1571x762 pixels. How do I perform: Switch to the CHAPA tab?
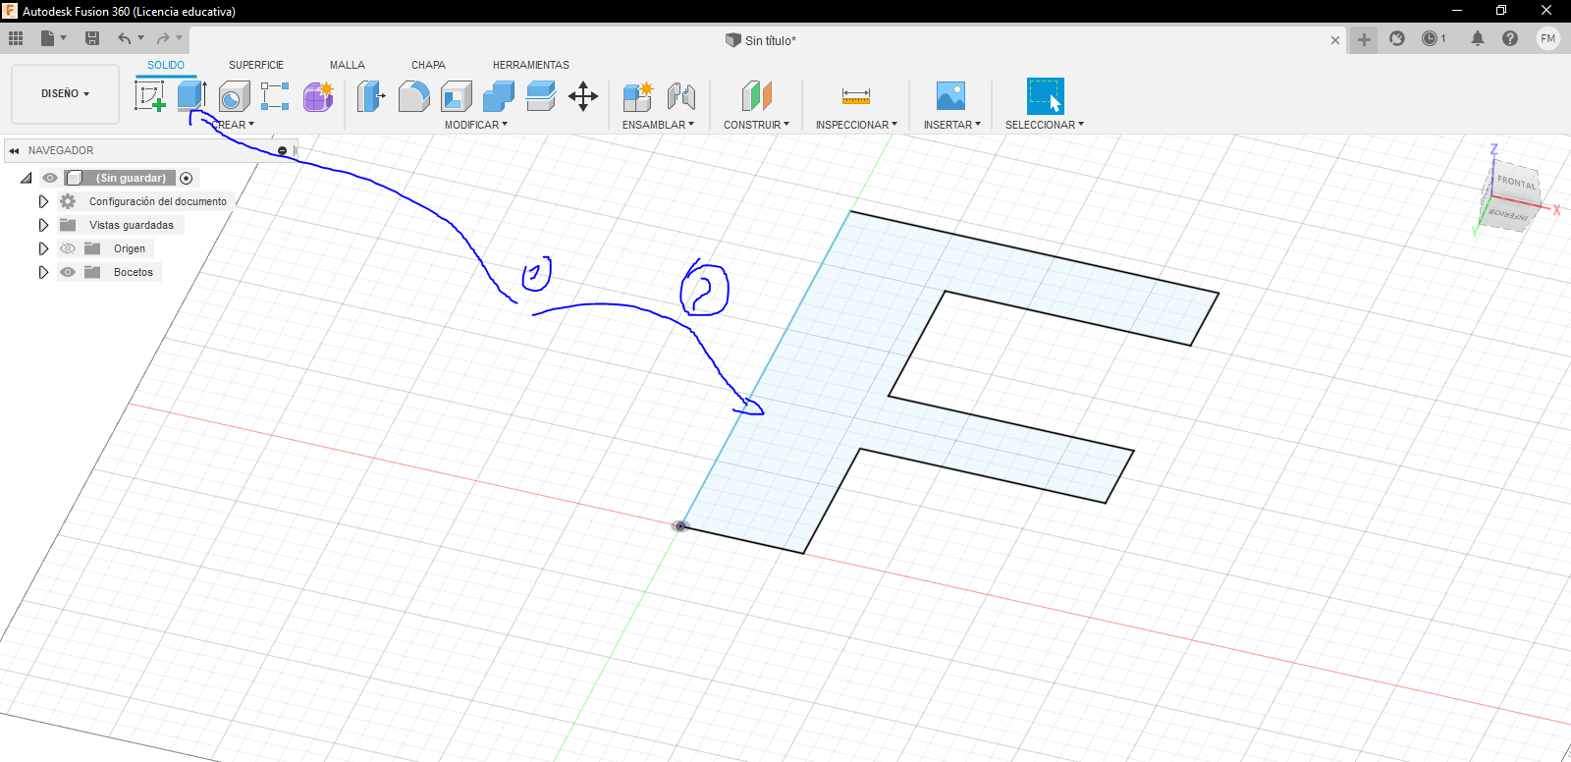[428, 65]
